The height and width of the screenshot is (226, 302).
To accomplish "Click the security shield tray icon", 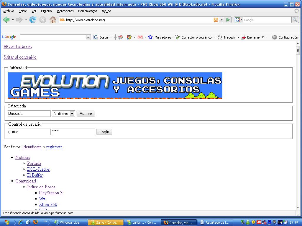I will (253, 222).
